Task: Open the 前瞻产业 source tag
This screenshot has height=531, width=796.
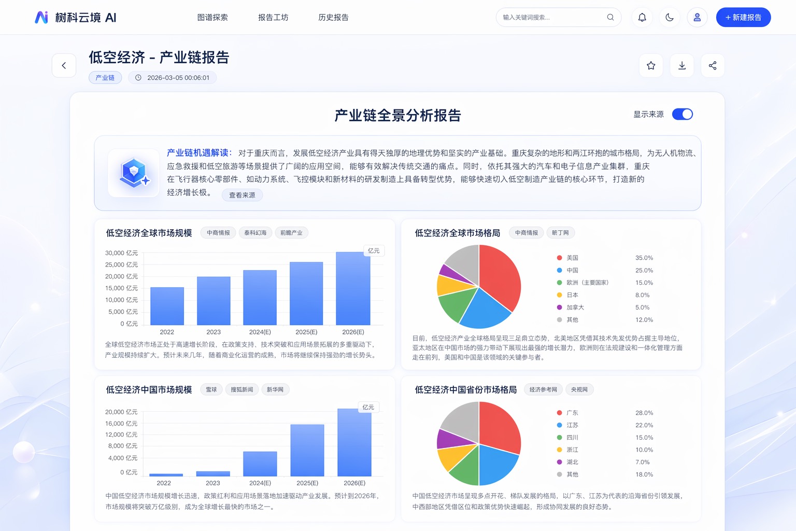Action: (x=291, y=233)
